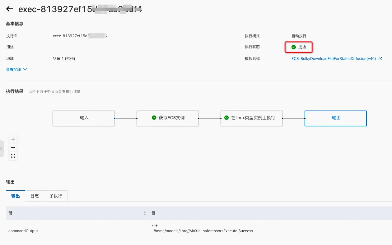Click the 成功 execution status label
Screen dimensions: 392x245
coord(302,47)
